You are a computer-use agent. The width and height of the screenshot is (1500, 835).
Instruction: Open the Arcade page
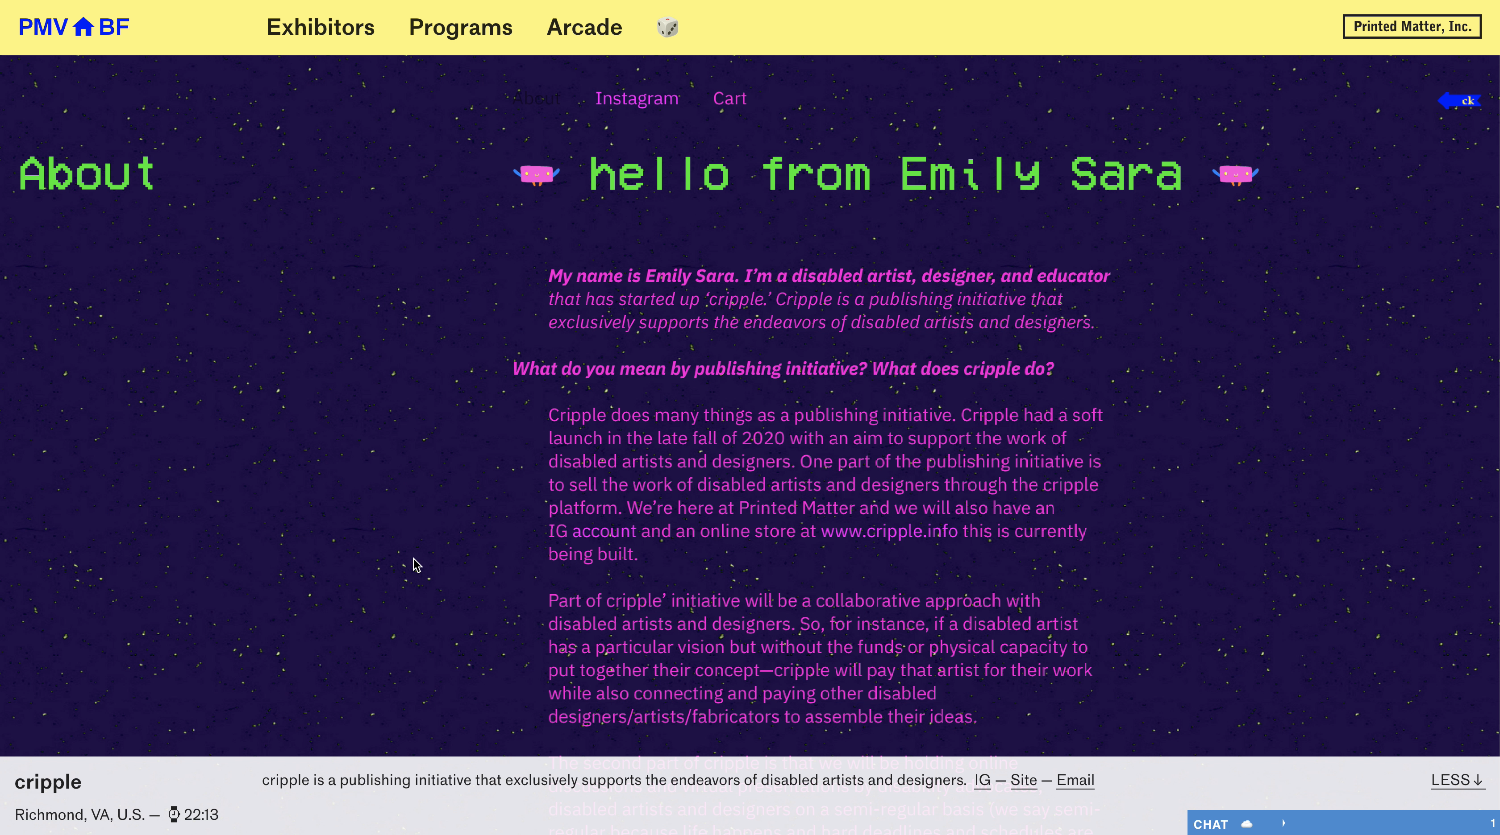(x=584, y=27)
